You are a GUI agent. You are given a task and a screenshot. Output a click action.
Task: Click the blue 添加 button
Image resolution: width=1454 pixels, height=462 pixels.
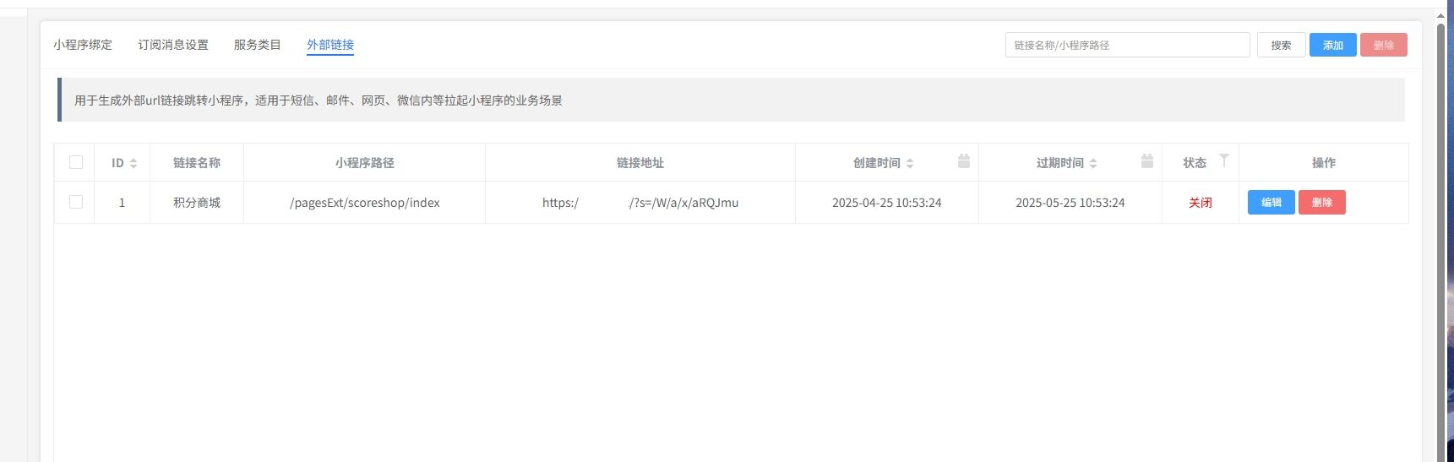click(1332, 45)
